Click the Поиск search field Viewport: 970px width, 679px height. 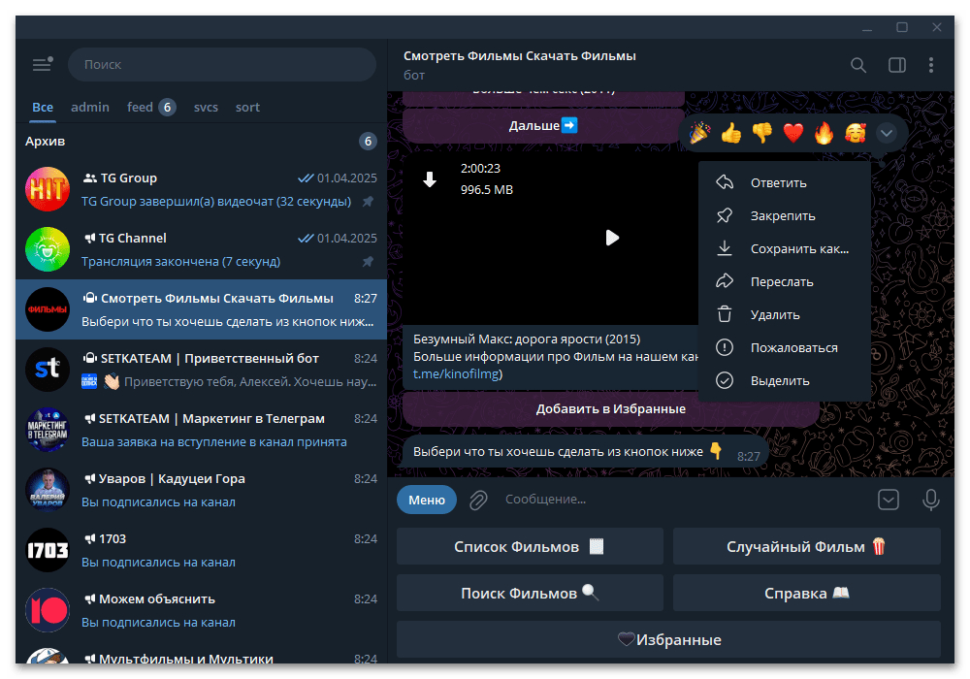point(221,64)
